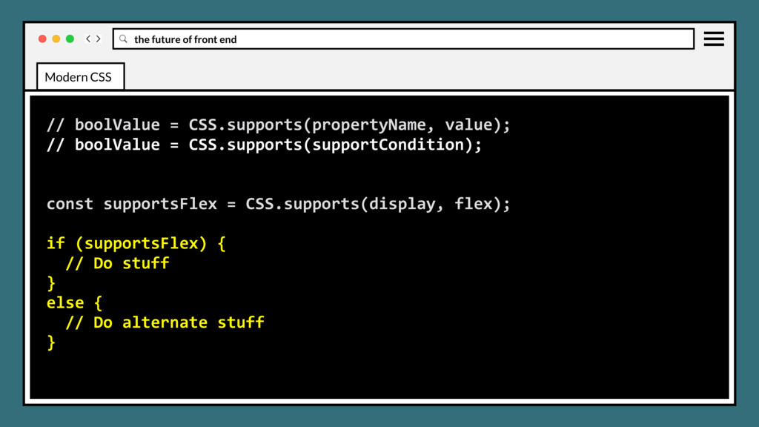This screenshot has height=427, width=759.
Task: Click the green maximize dot
Action: [x=70, y=39]
